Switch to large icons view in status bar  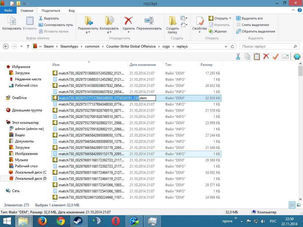click(299, 205)
